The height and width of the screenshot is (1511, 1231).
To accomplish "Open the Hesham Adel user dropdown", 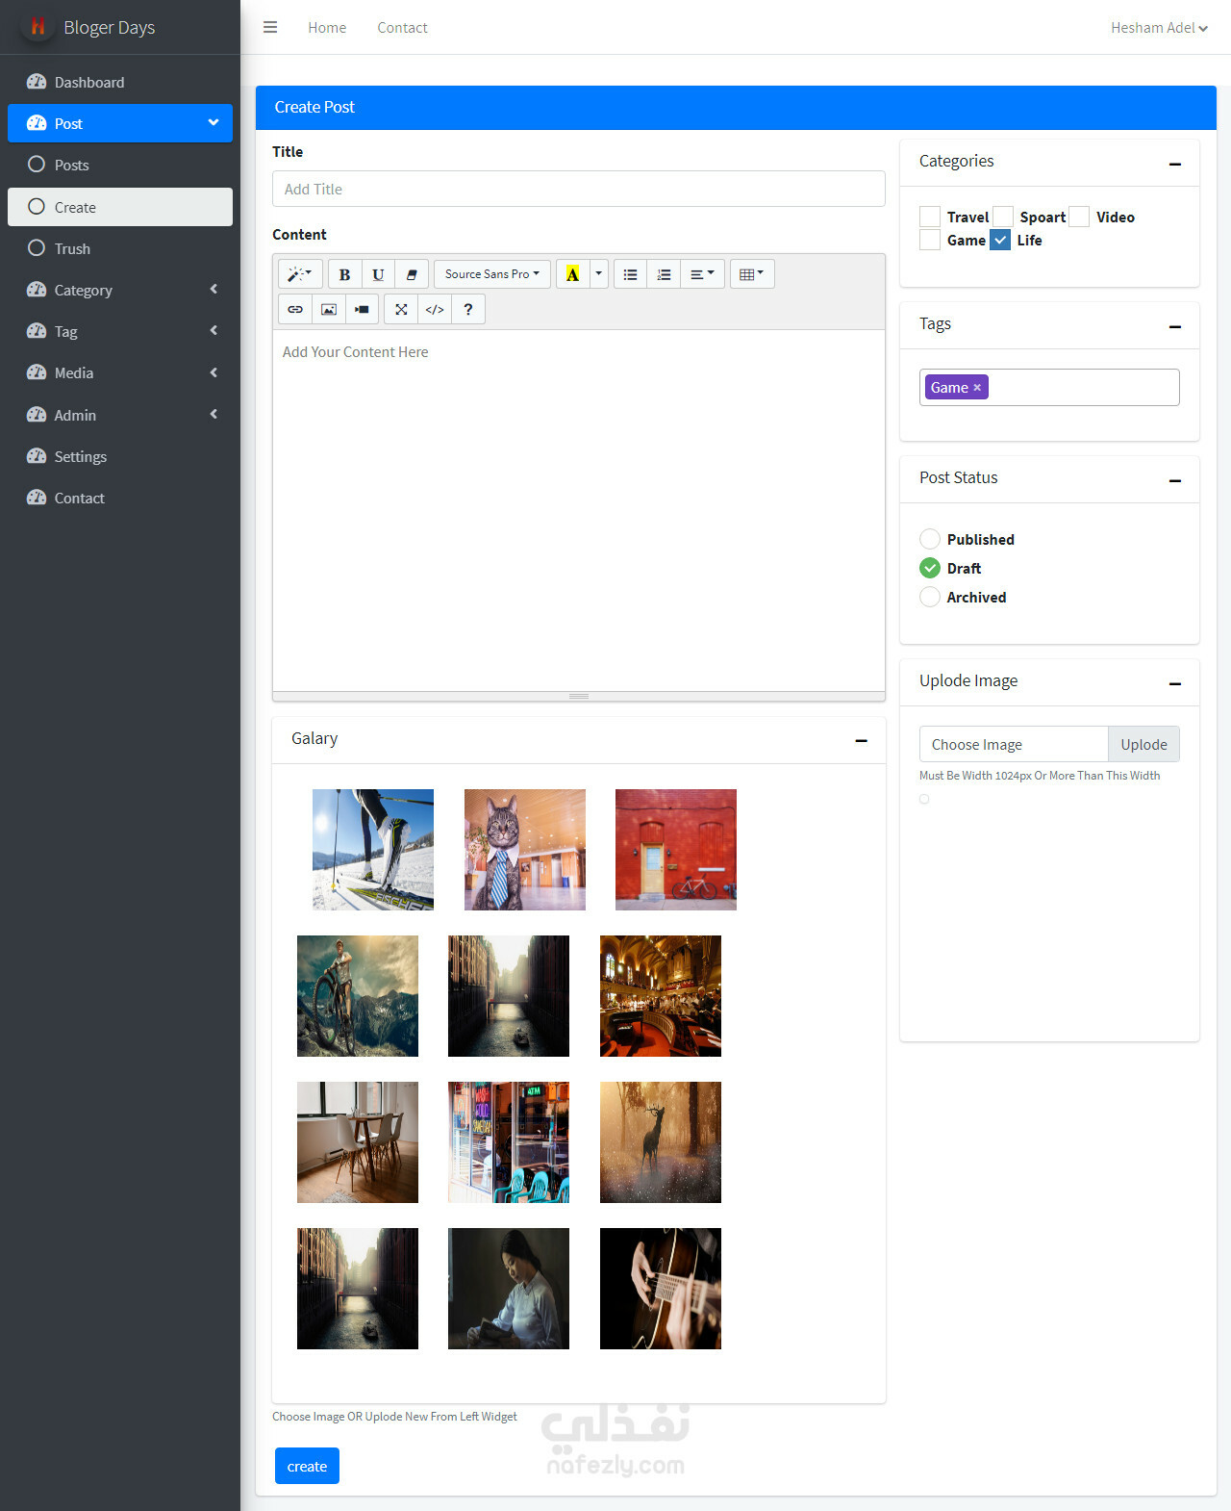I will pos(1159,28).
